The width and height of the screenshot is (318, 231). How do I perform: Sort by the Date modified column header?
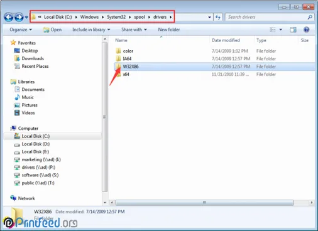click(x=226, y=40)
